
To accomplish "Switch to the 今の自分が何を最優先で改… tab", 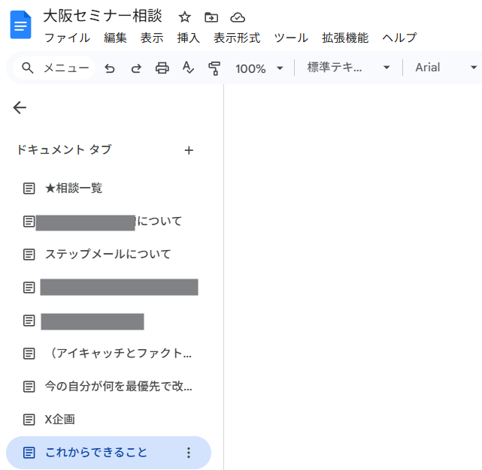I will coord(108,387).
